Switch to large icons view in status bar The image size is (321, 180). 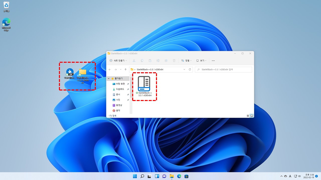pyautogui.click(x=252, y=116)
